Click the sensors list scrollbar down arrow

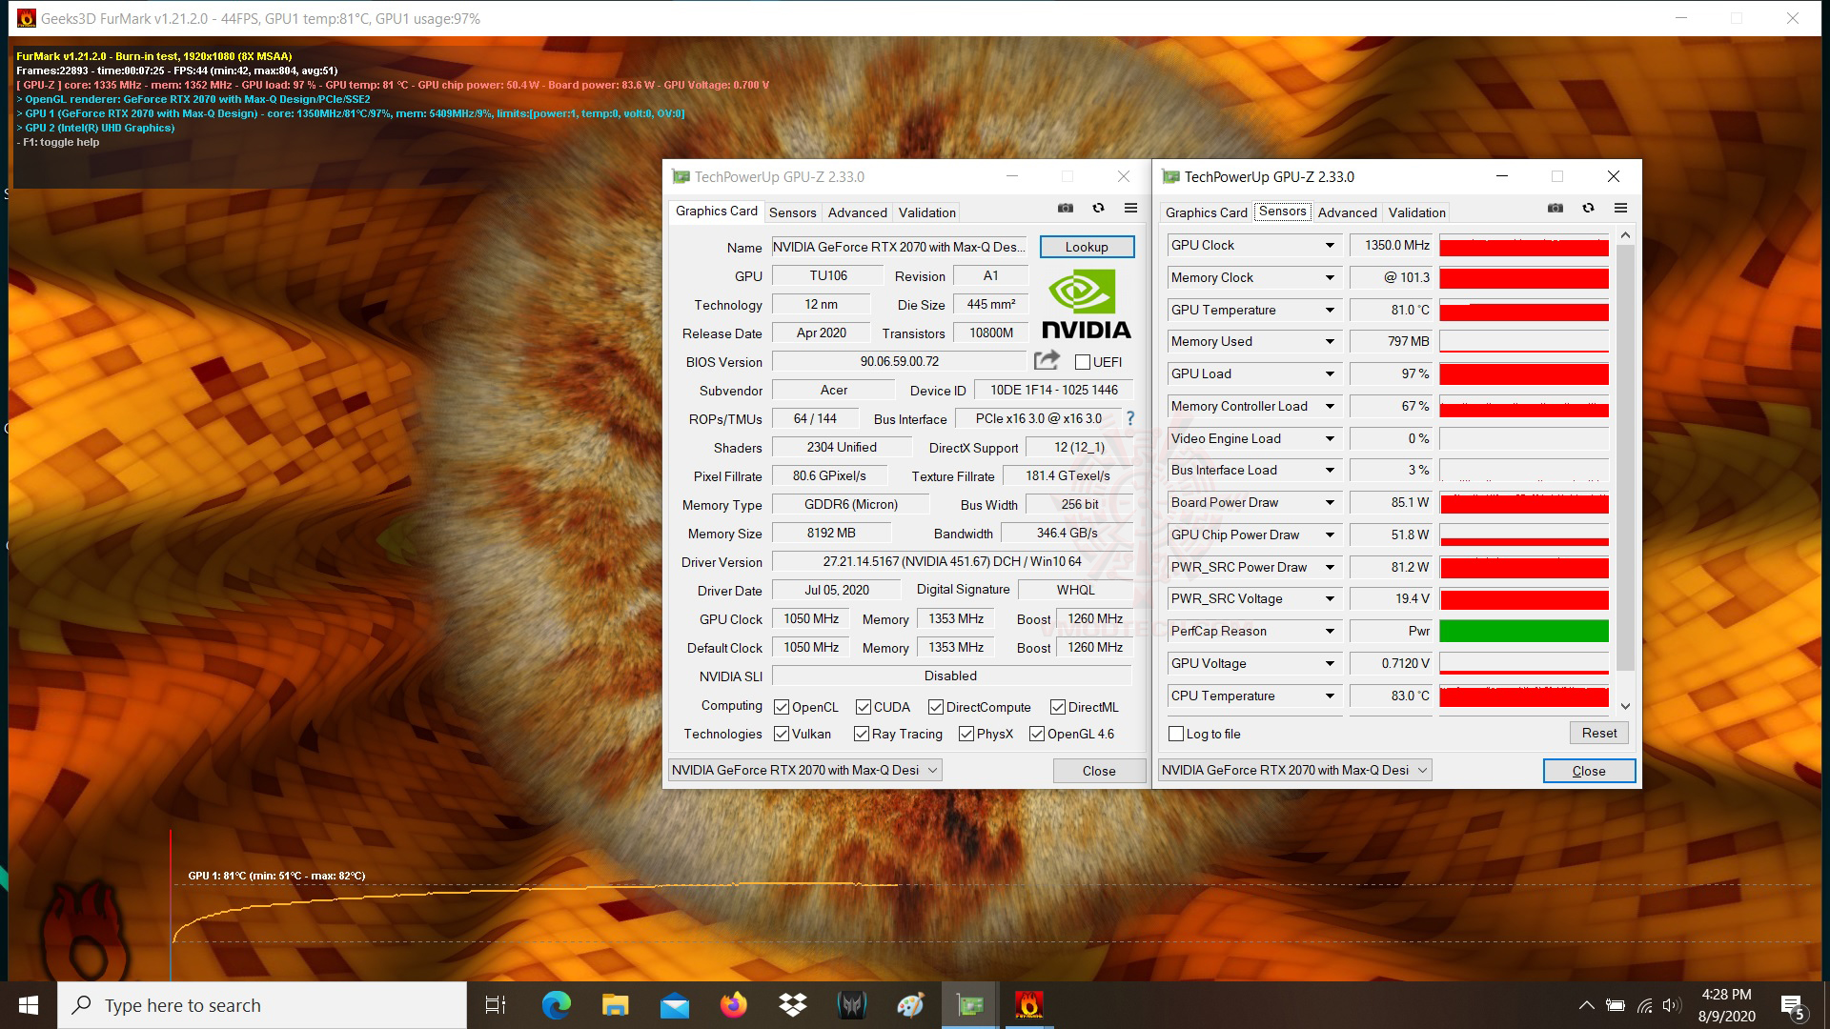click(1626, 707)
